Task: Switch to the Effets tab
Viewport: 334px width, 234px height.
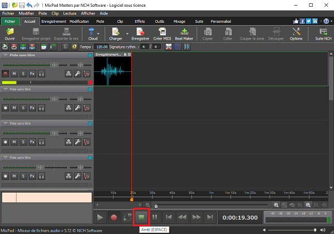Action: tap(140, 21)
